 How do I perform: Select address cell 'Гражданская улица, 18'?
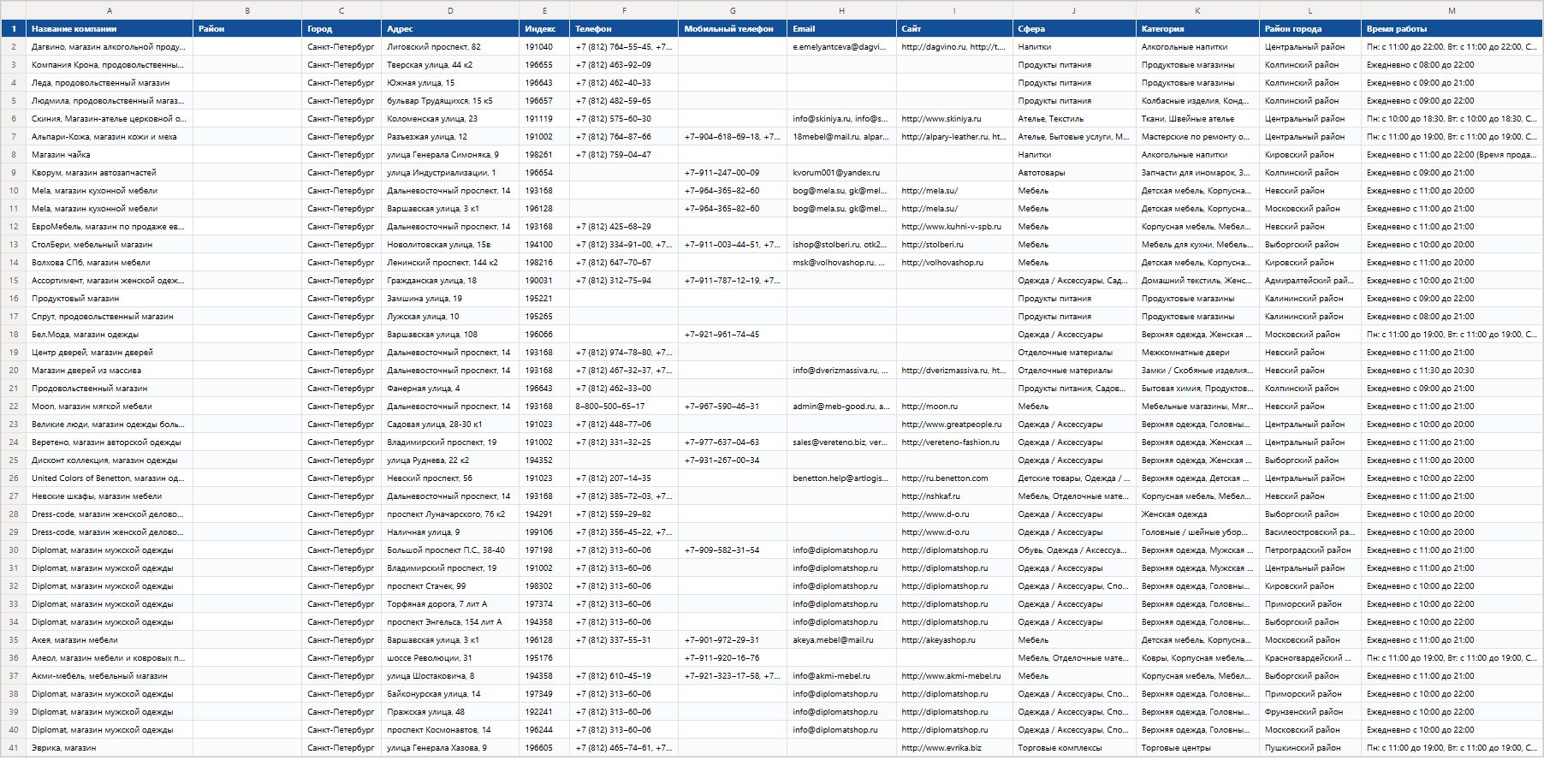450,281
